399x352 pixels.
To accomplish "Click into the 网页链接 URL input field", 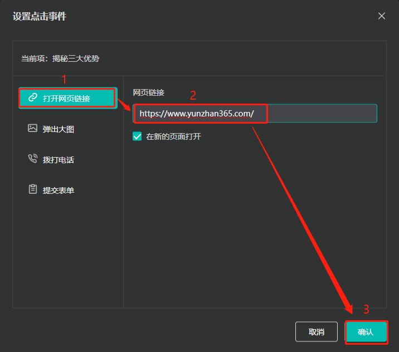I will point(255,114).
